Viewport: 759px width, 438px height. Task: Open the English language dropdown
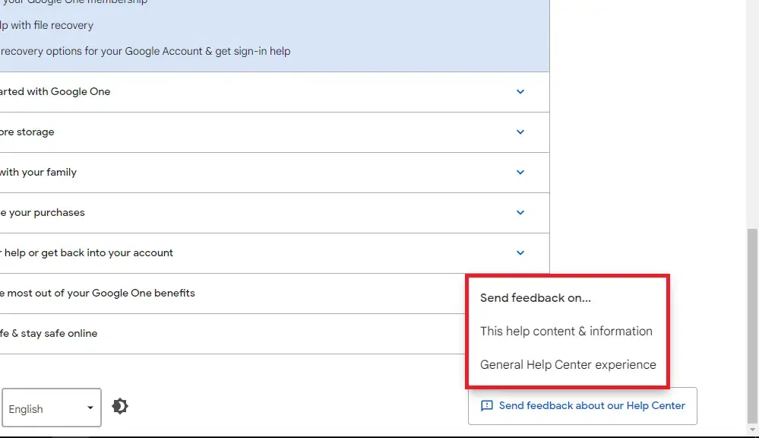click(52, 409)
